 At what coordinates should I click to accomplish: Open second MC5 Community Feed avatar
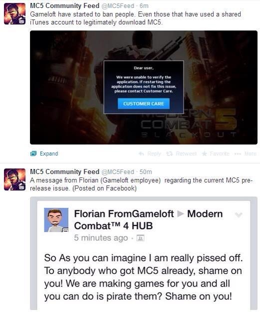click(x=14, y=179)
